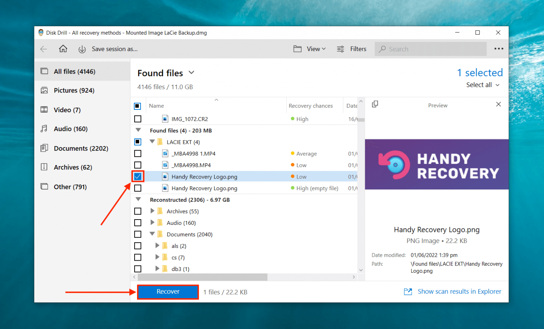Click the Pictures sidebar icon
The image size is (544, 329).
(x=44, y=90)
